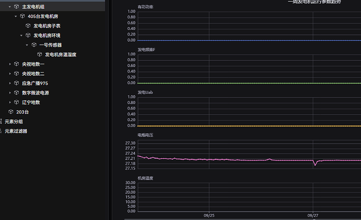
Task: Click the cube icon beside 一号传感器
Action: click(34, 45)
